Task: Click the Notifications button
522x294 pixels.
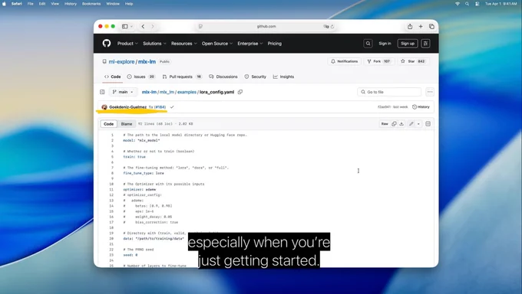Action: point(344,61)
